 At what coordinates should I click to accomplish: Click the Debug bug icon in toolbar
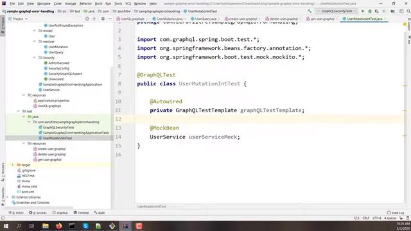coord(370,12)
